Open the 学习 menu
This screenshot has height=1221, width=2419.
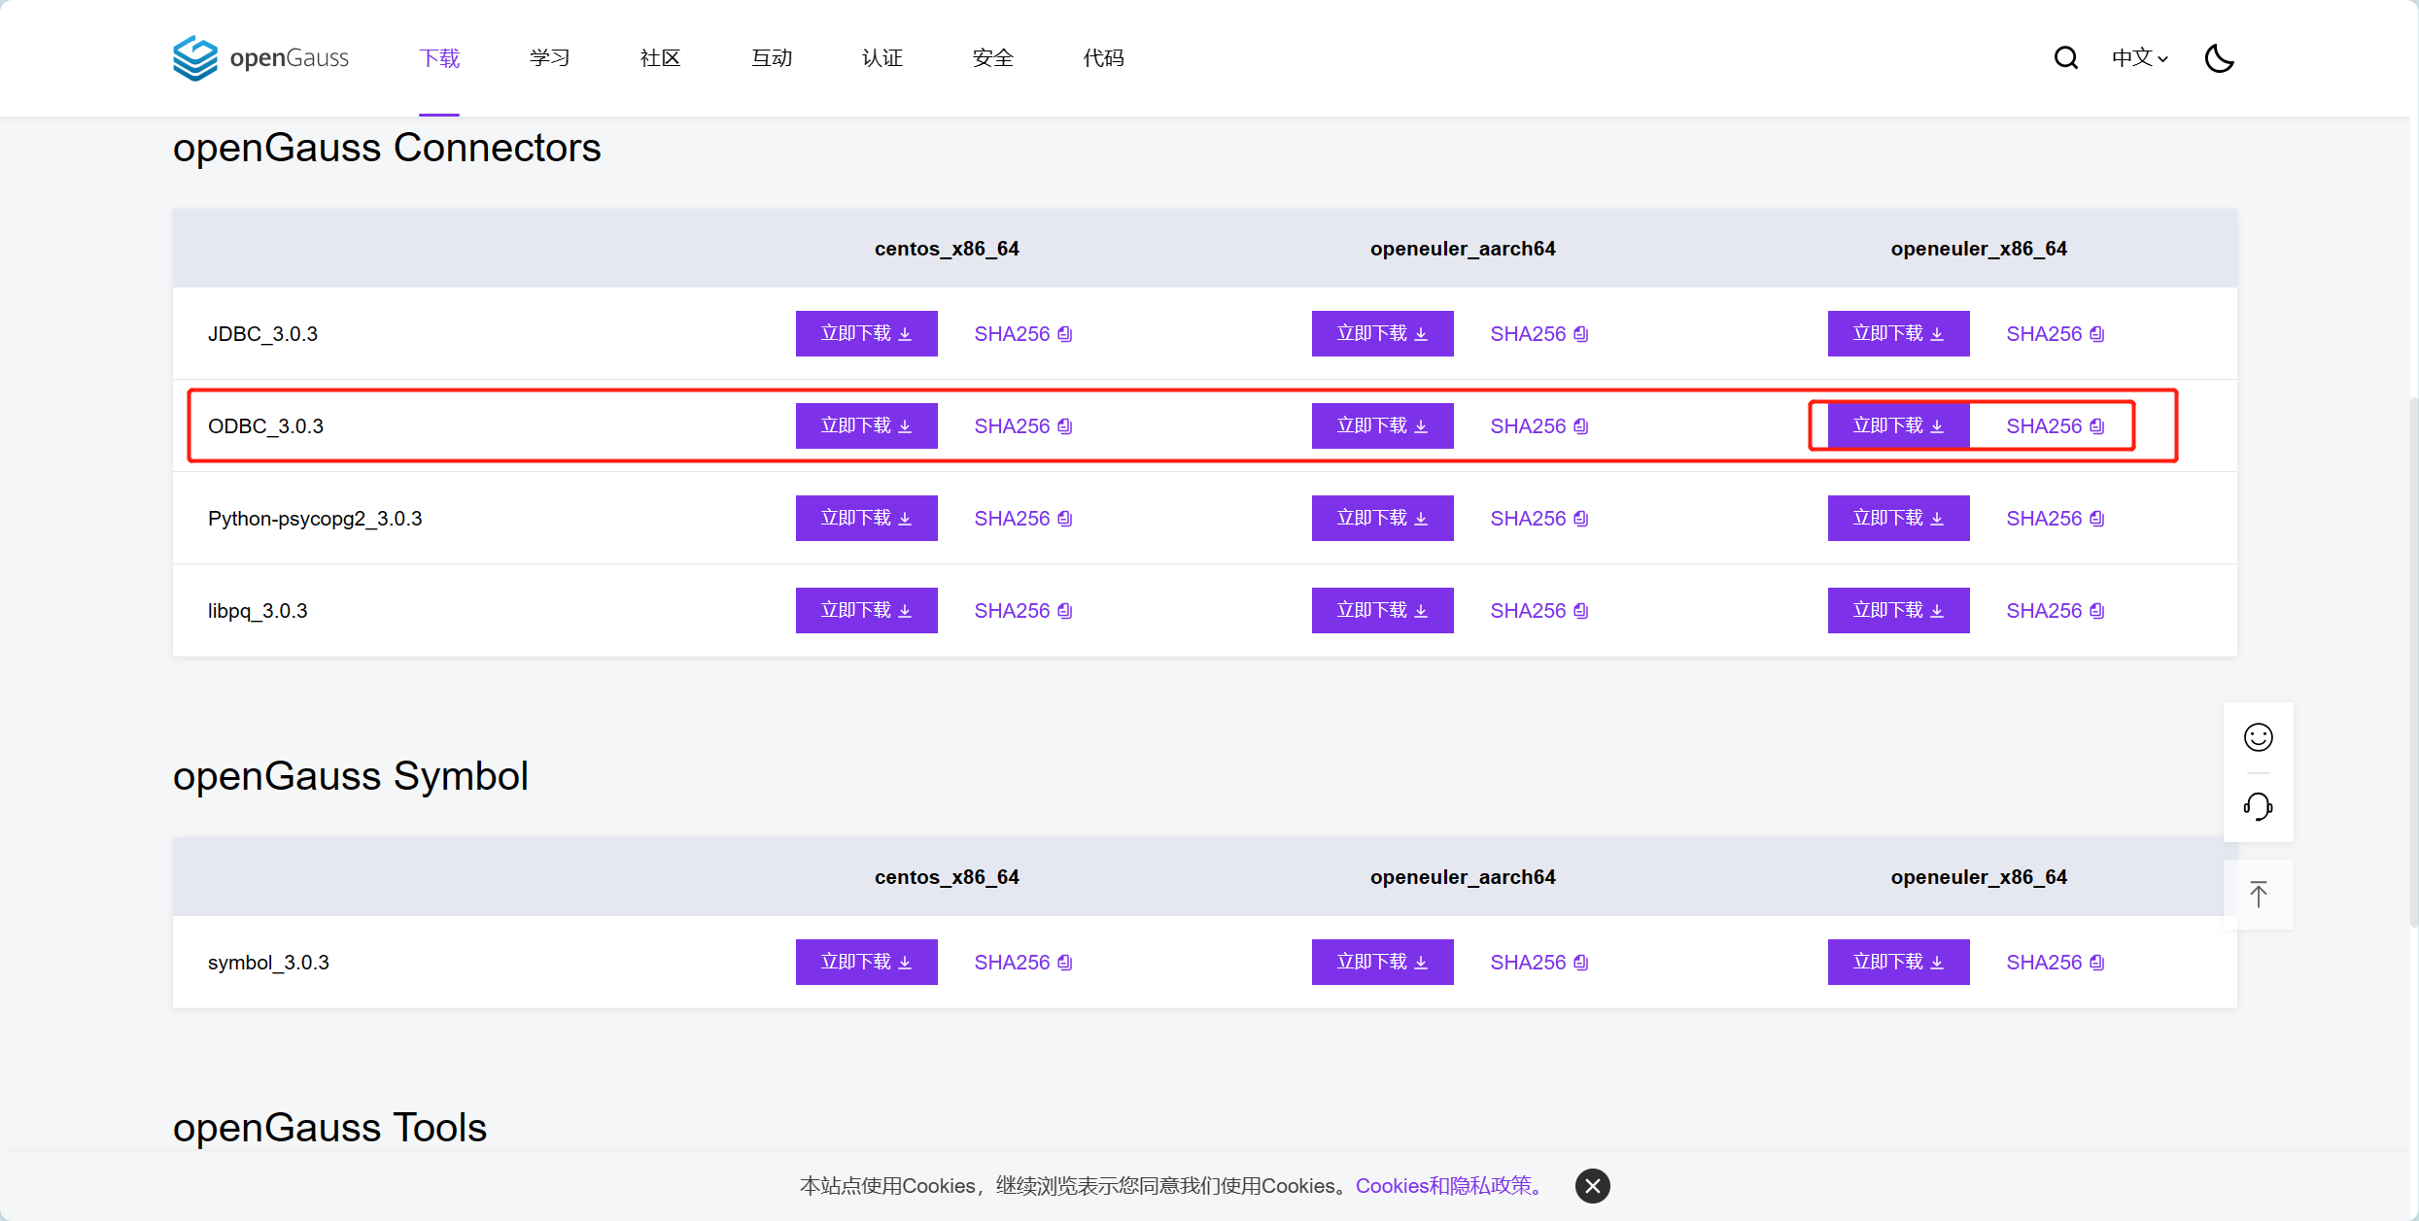(x=549, y=58)
